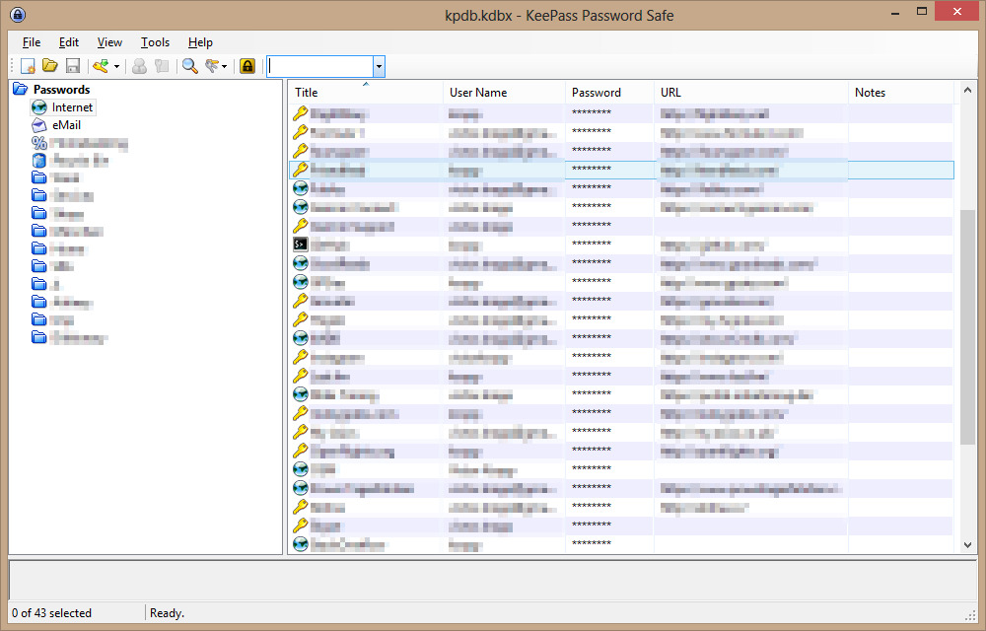Image resolution: width=986 pixels, height=631 pixels.
Task: Sort entries by the Title column header
Action: pos(365,93)
